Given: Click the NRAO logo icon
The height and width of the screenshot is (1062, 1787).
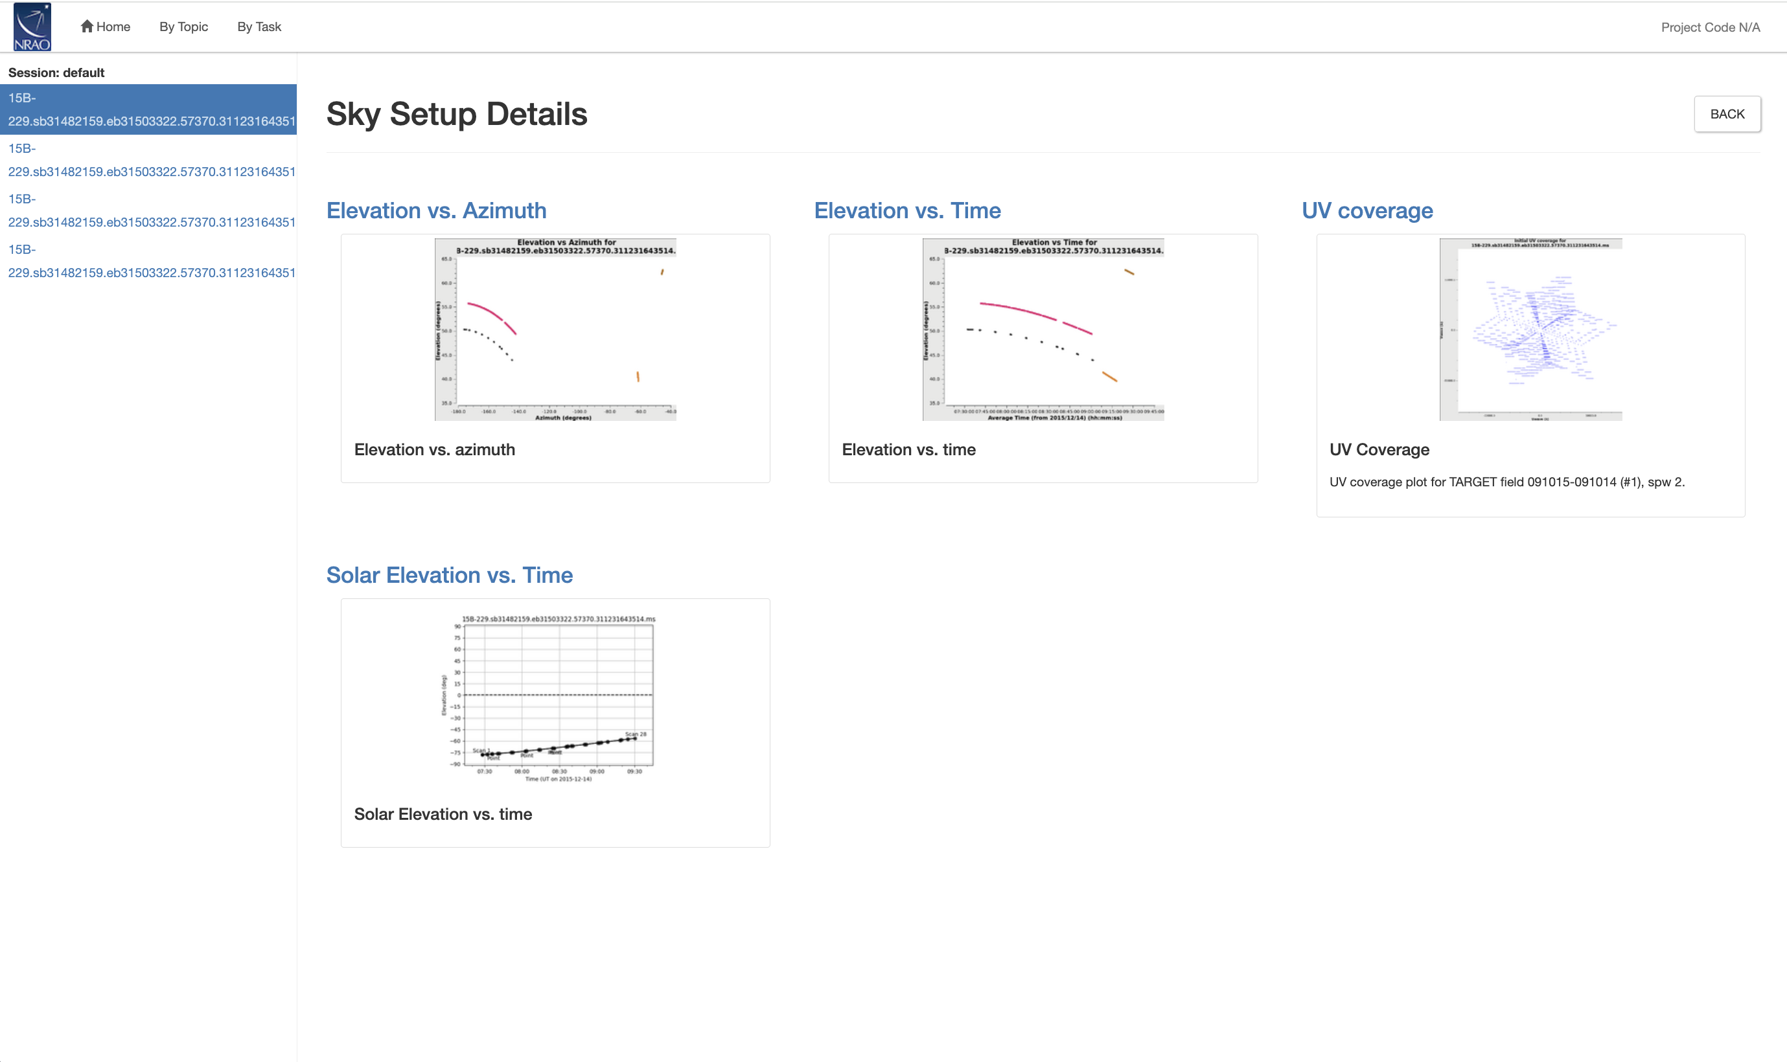Looking at the screenshot, I should coord(32,27).
